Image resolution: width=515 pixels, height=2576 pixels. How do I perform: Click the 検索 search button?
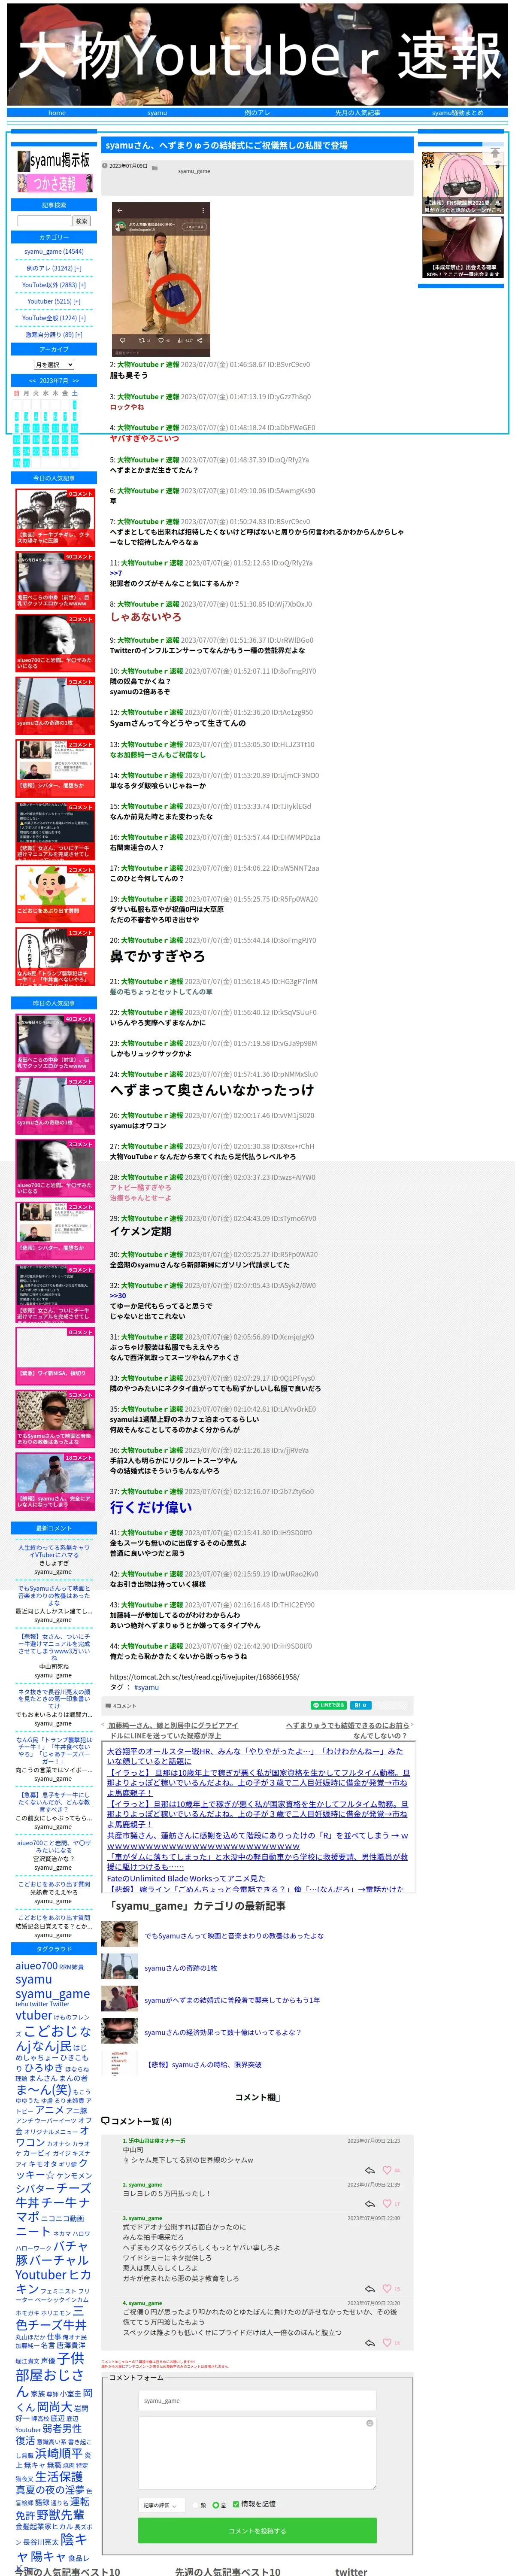tap(82, 221)
